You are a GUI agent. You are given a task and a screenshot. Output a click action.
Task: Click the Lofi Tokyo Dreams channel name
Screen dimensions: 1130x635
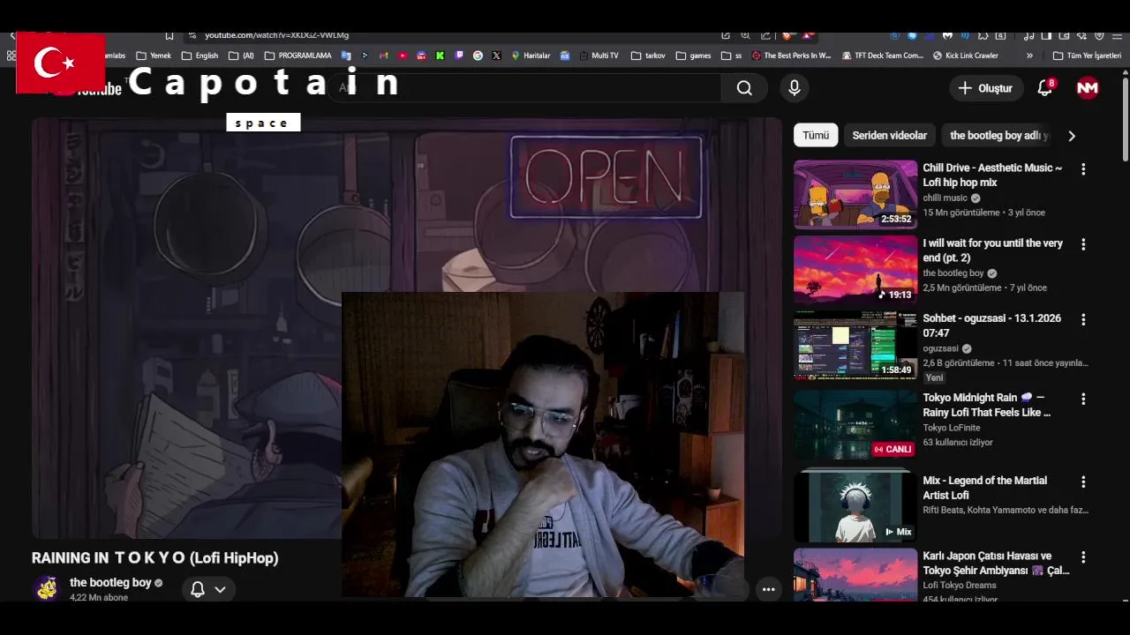point(960,586)
